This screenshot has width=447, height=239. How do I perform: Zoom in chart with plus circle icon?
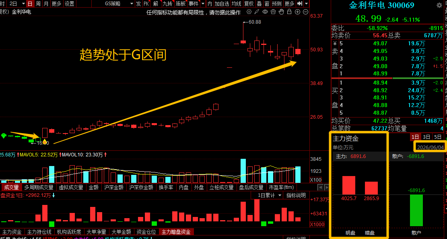pos(297,12)
